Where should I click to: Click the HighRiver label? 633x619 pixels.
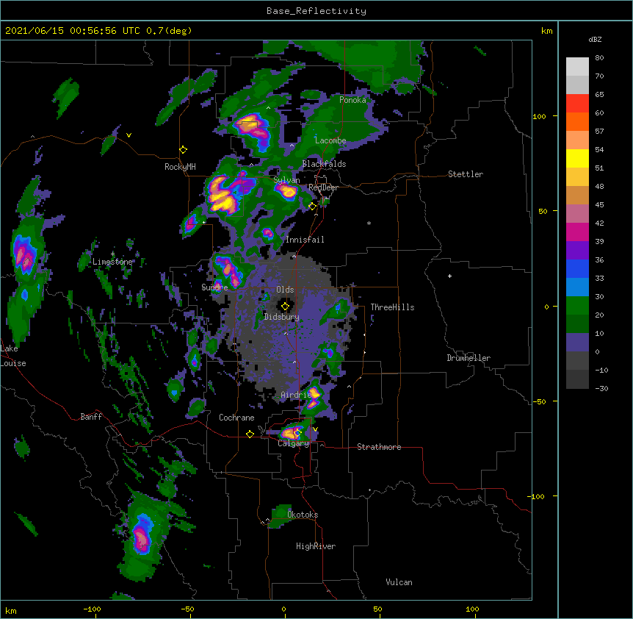[x=316, y=546]
